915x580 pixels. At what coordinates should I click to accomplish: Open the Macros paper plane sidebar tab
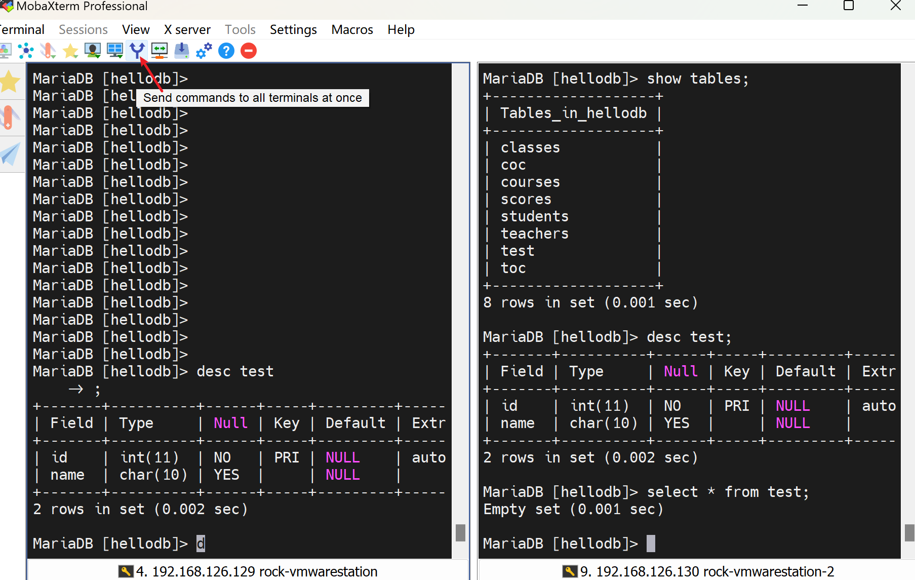click(x=10, y=154)
